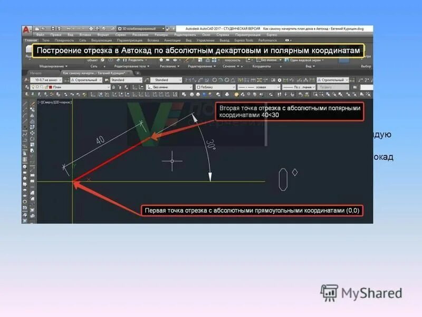
Task: Open the осевая linetype dropdown
Action: [x=259, y=87]
